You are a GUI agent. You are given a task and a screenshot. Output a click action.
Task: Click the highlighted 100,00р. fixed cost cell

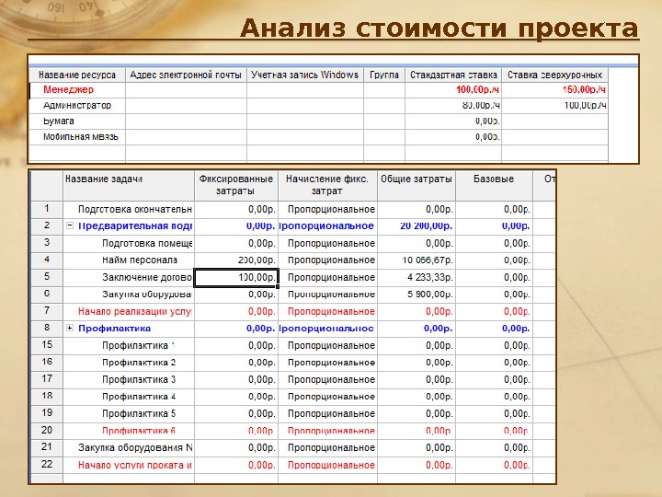236,277
